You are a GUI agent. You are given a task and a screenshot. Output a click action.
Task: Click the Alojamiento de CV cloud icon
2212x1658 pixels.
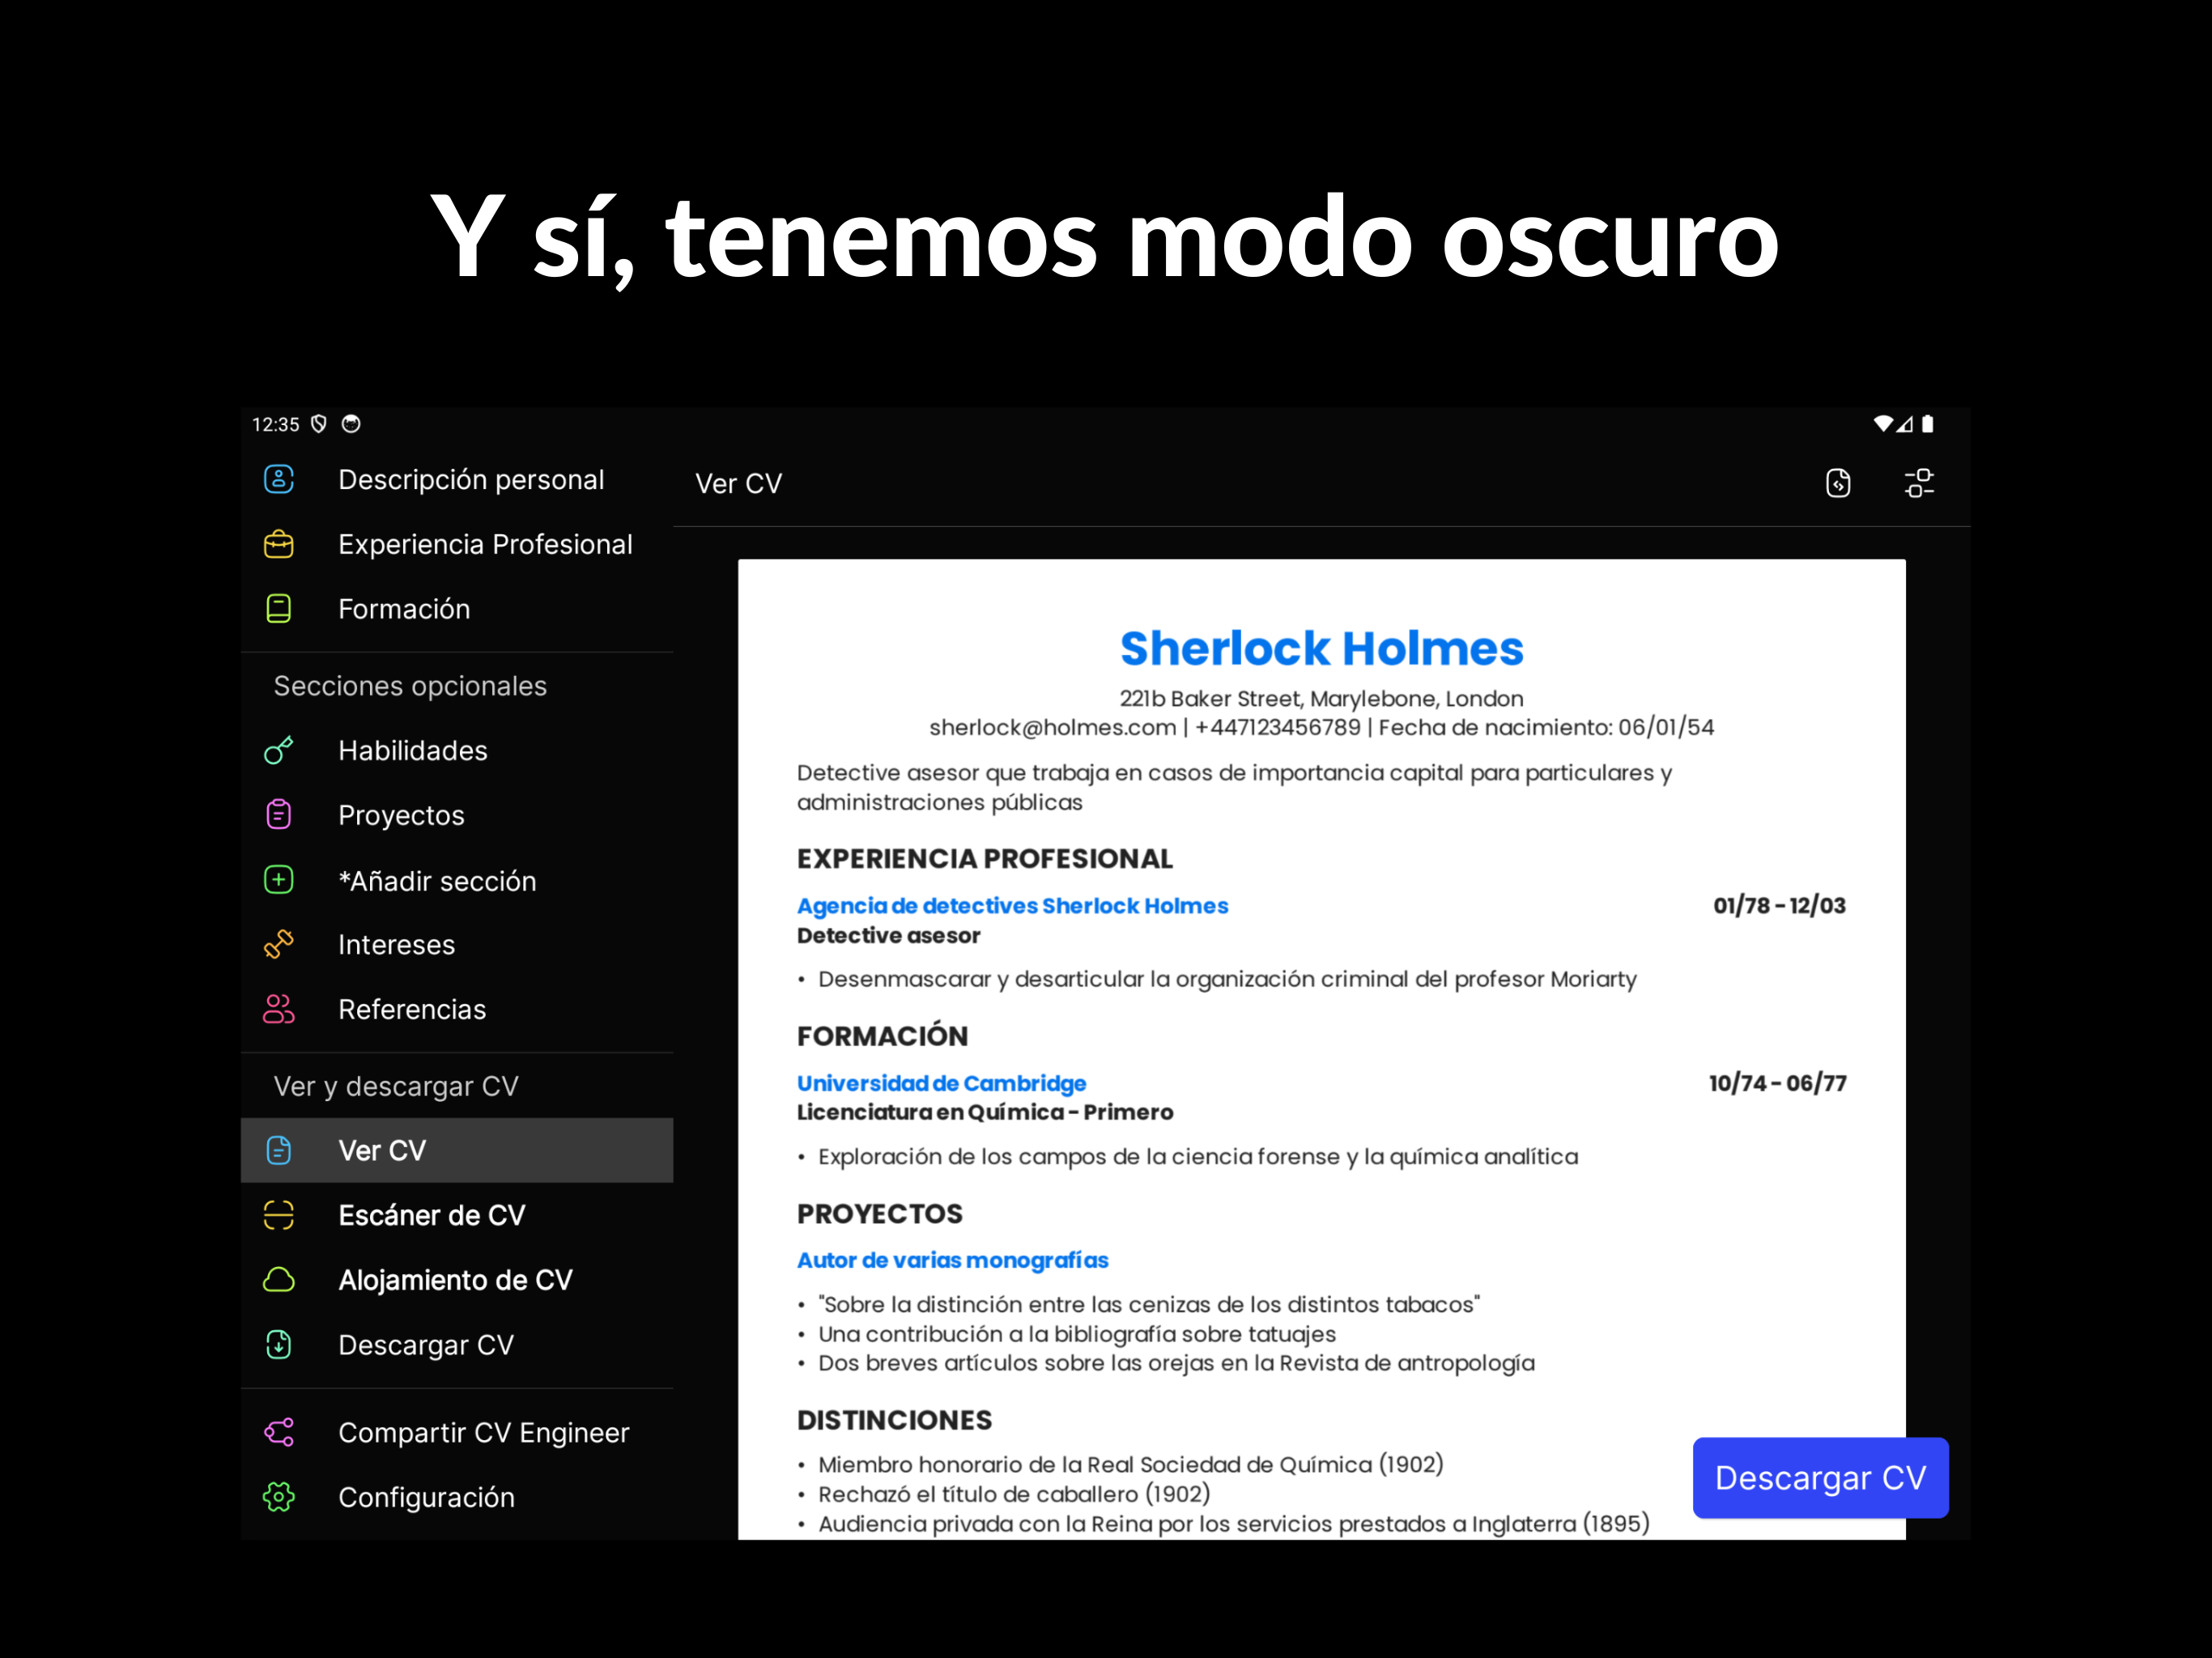click(x=278, y=1280)
